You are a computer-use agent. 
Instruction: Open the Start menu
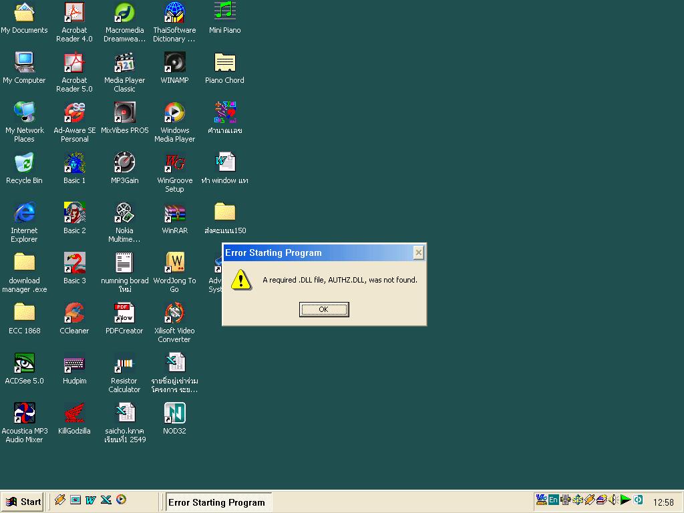click(x=23, y=502)
